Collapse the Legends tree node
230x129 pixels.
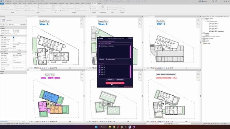pyautogui.click(x=203, y=33)
